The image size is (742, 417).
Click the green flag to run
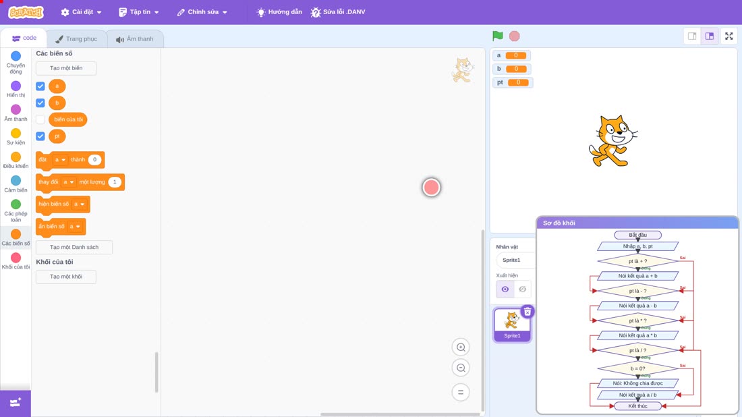(497, 36)
